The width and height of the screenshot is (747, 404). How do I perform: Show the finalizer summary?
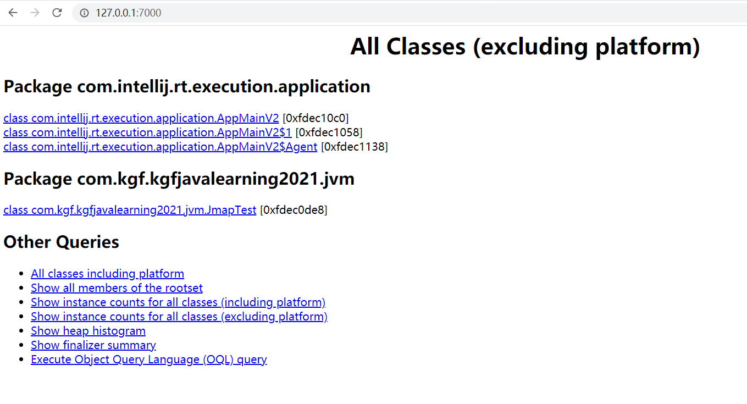[x=93, y=345]
